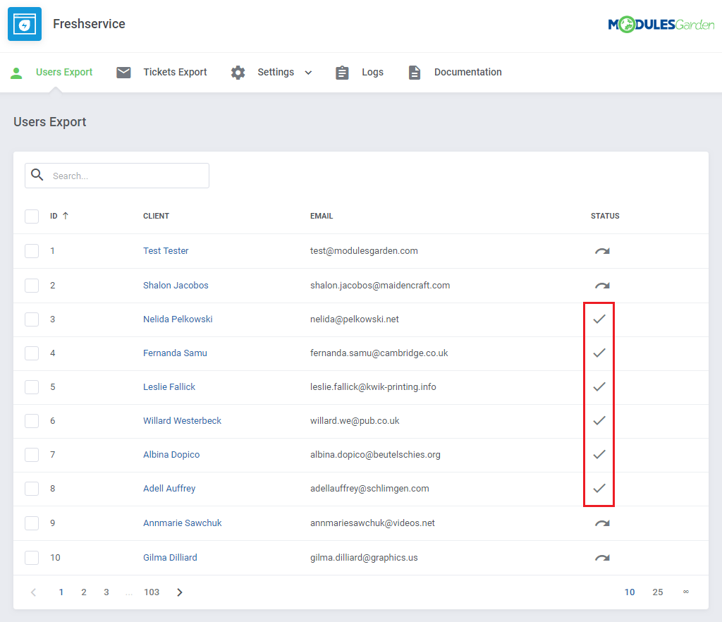
Task: Click export arrow icon for Test Tester
Action: 602,251
